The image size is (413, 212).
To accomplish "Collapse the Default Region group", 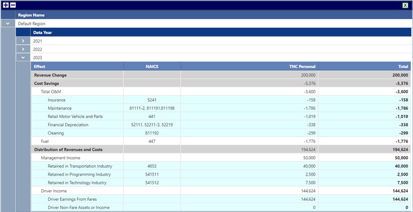I will tap(7, 24).
